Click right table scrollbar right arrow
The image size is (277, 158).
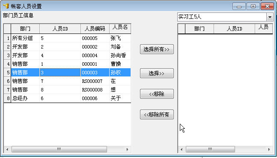tap(269, 149)
